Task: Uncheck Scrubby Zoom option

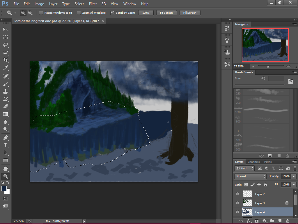Action: (113, 13)
